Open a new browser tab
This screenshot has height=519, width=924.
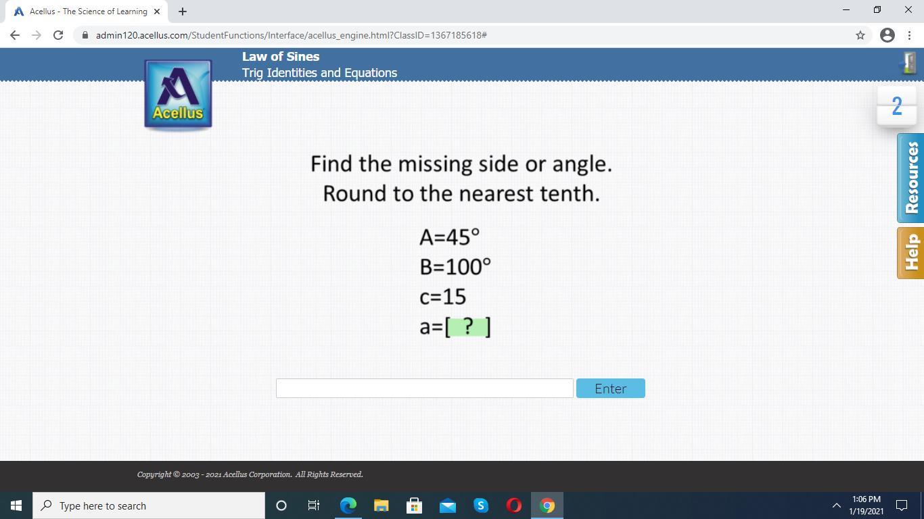pyautogui.click(x=183, y=11)
